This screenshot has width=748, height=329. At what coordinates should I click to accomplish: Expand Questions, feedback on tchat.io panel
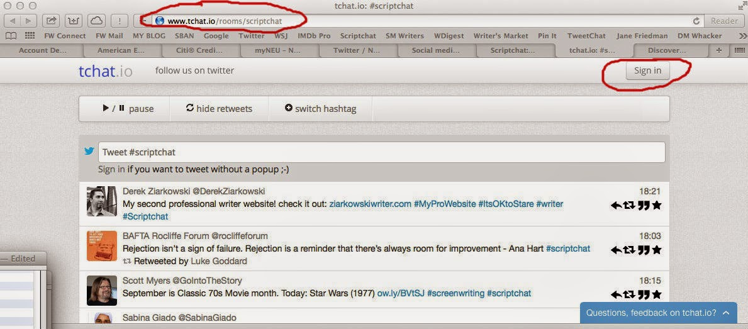point(658,313)
